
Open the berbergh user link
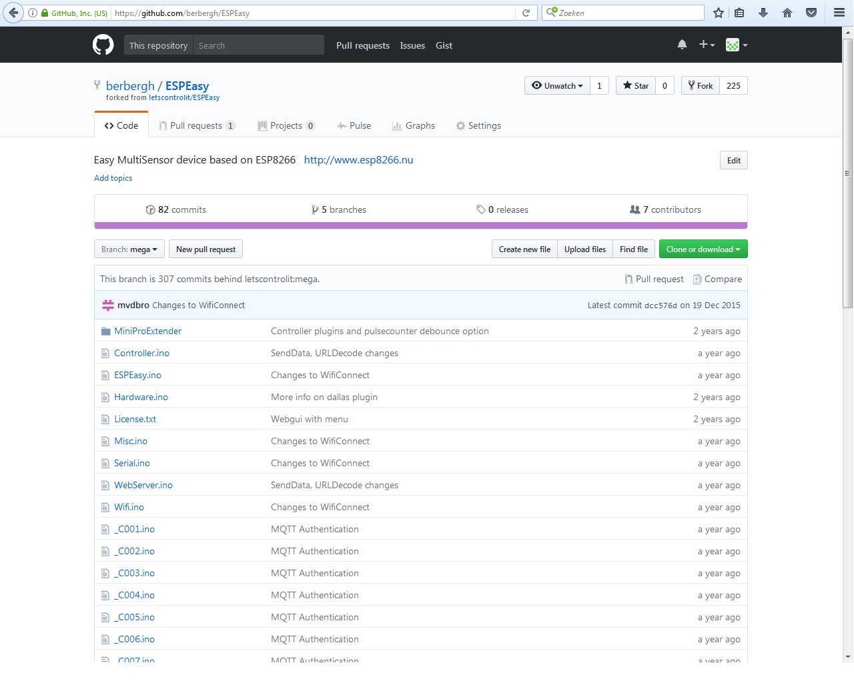[130, 86]
